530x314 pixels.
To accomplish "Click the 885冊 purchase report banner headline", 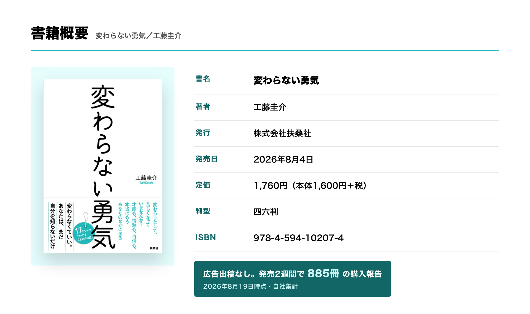I will point(293,274).
